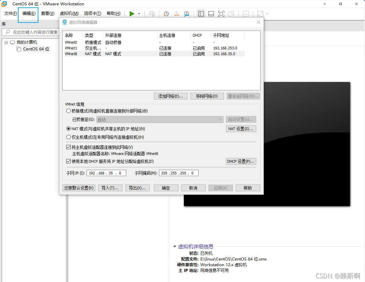
Task: Click the CentOS 64 位 VM icon in library
Action: 19,49
